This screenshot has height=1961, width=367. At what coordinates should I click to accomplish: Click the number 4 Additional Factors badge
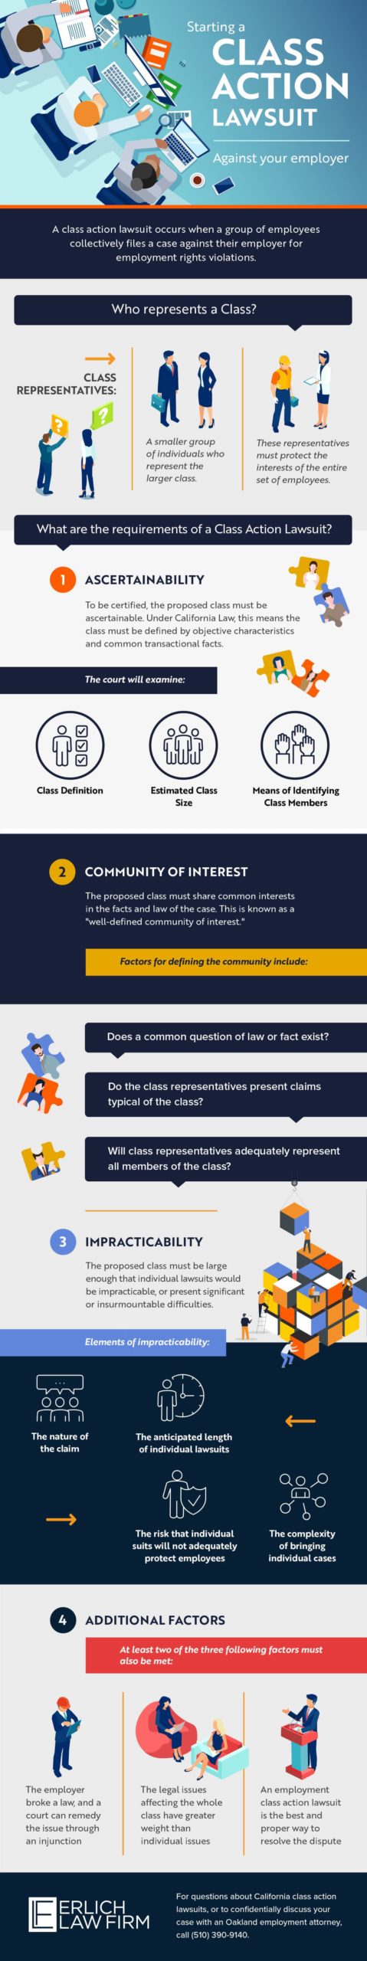point(63,1620)
